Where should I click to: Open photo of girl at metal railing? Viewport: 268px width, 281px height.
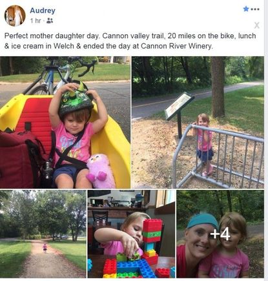tap(198, 122)
